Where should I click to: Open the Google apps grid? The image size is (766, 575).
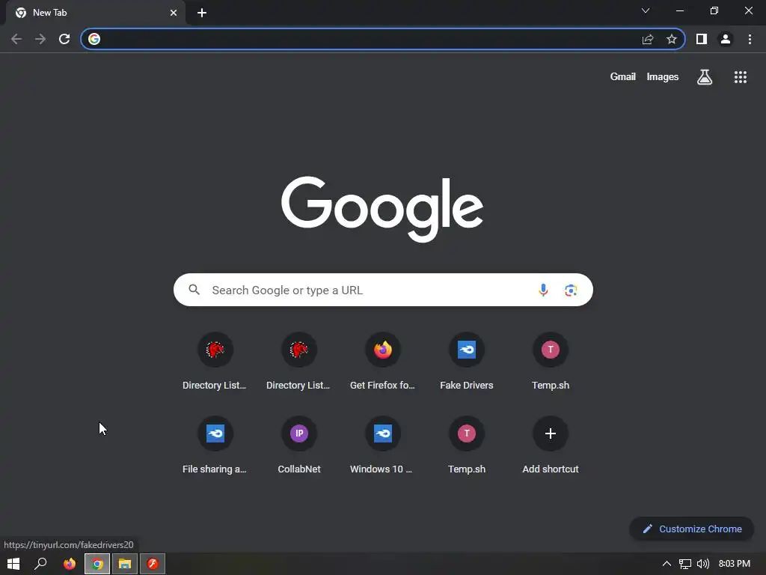coord(741,77)
